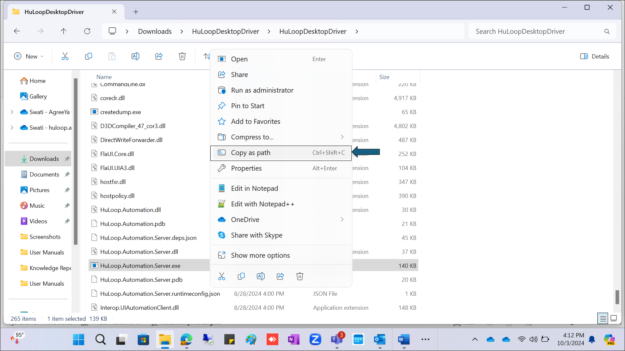Switch to the details list view

tap(603, 318)
